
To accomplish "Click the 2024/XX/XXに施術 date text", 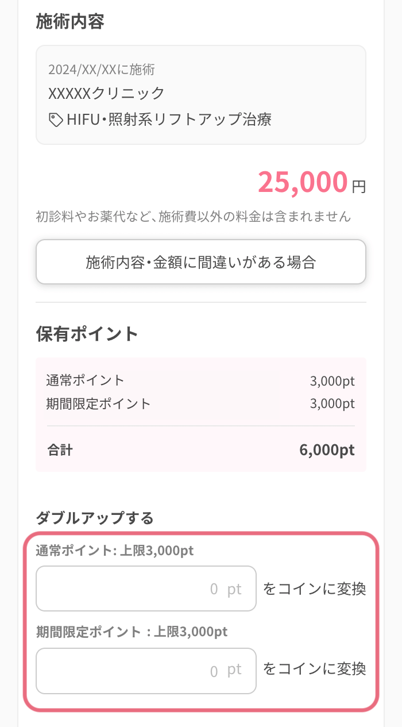I will click(x=102, y=70).
